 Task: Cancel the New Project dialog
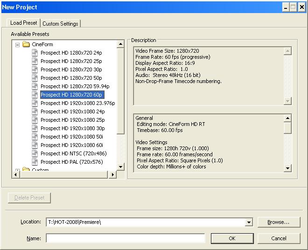coord(279,238)
